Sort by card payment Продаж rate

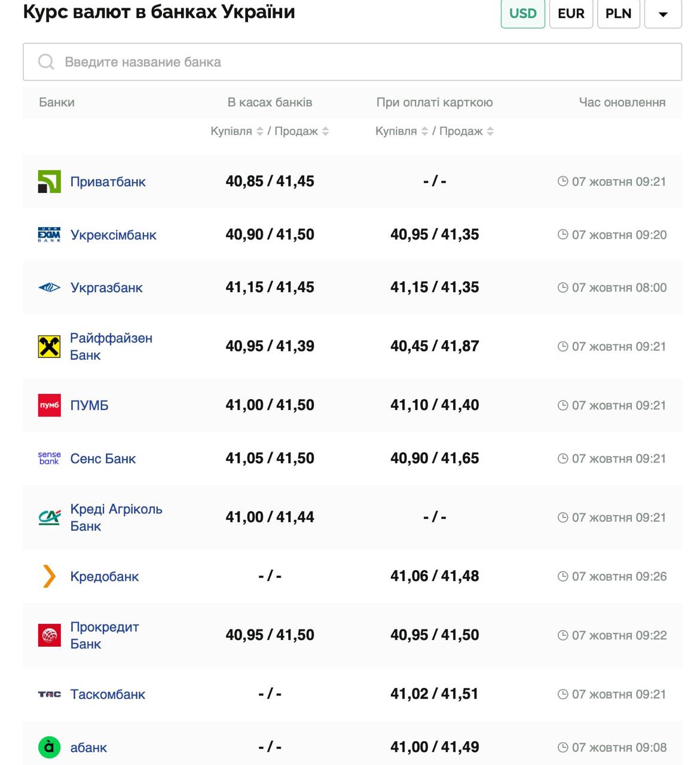[x=490, y=131]
